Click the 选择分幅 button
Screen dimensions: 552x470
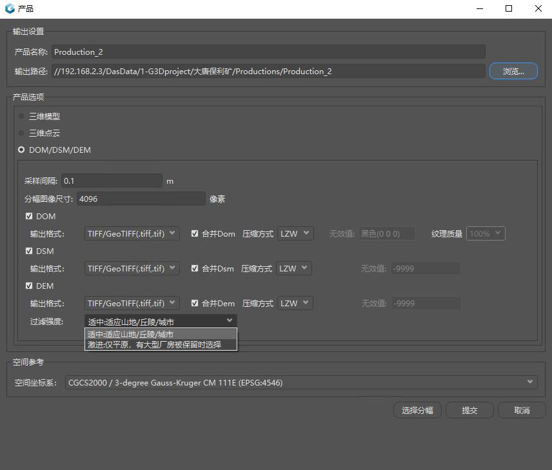[417, 410]
